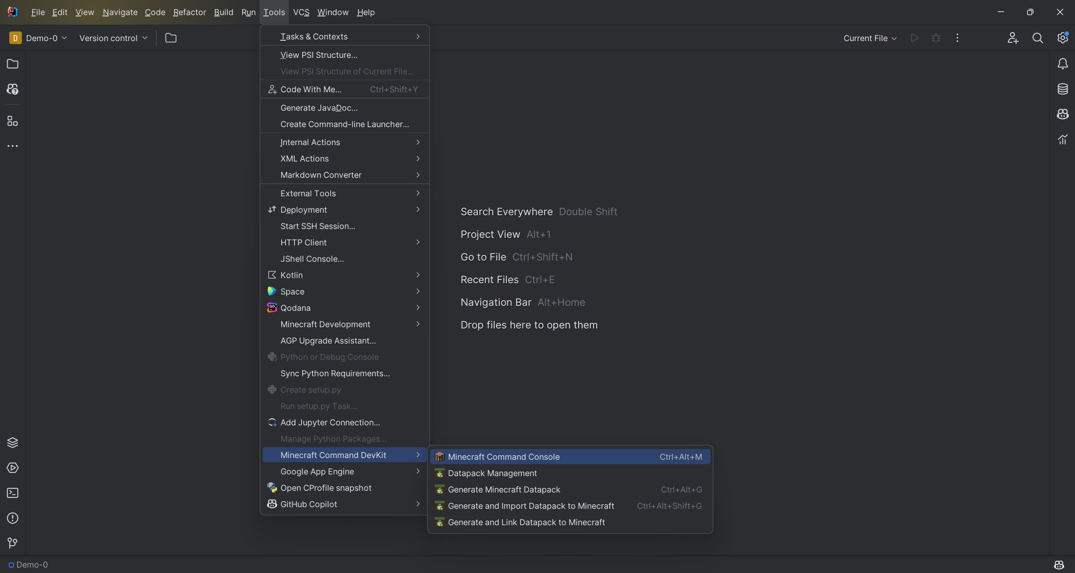This screenshot has width=1075, height=573.
Task: Click the Debug bug icon
Action: (x=936, y=38)
